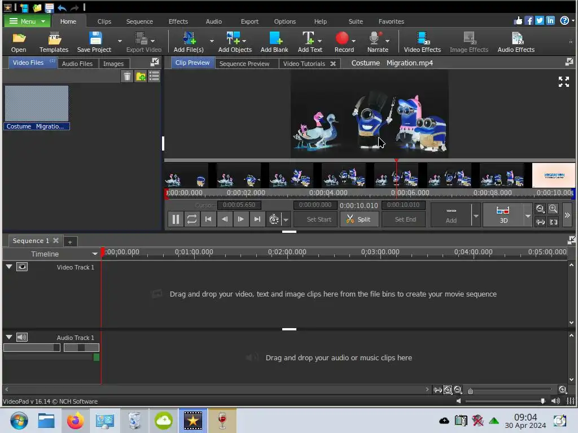Toggle loop playback
The width and height of the screenshot is (578, 433).
[x=192, y=219]
